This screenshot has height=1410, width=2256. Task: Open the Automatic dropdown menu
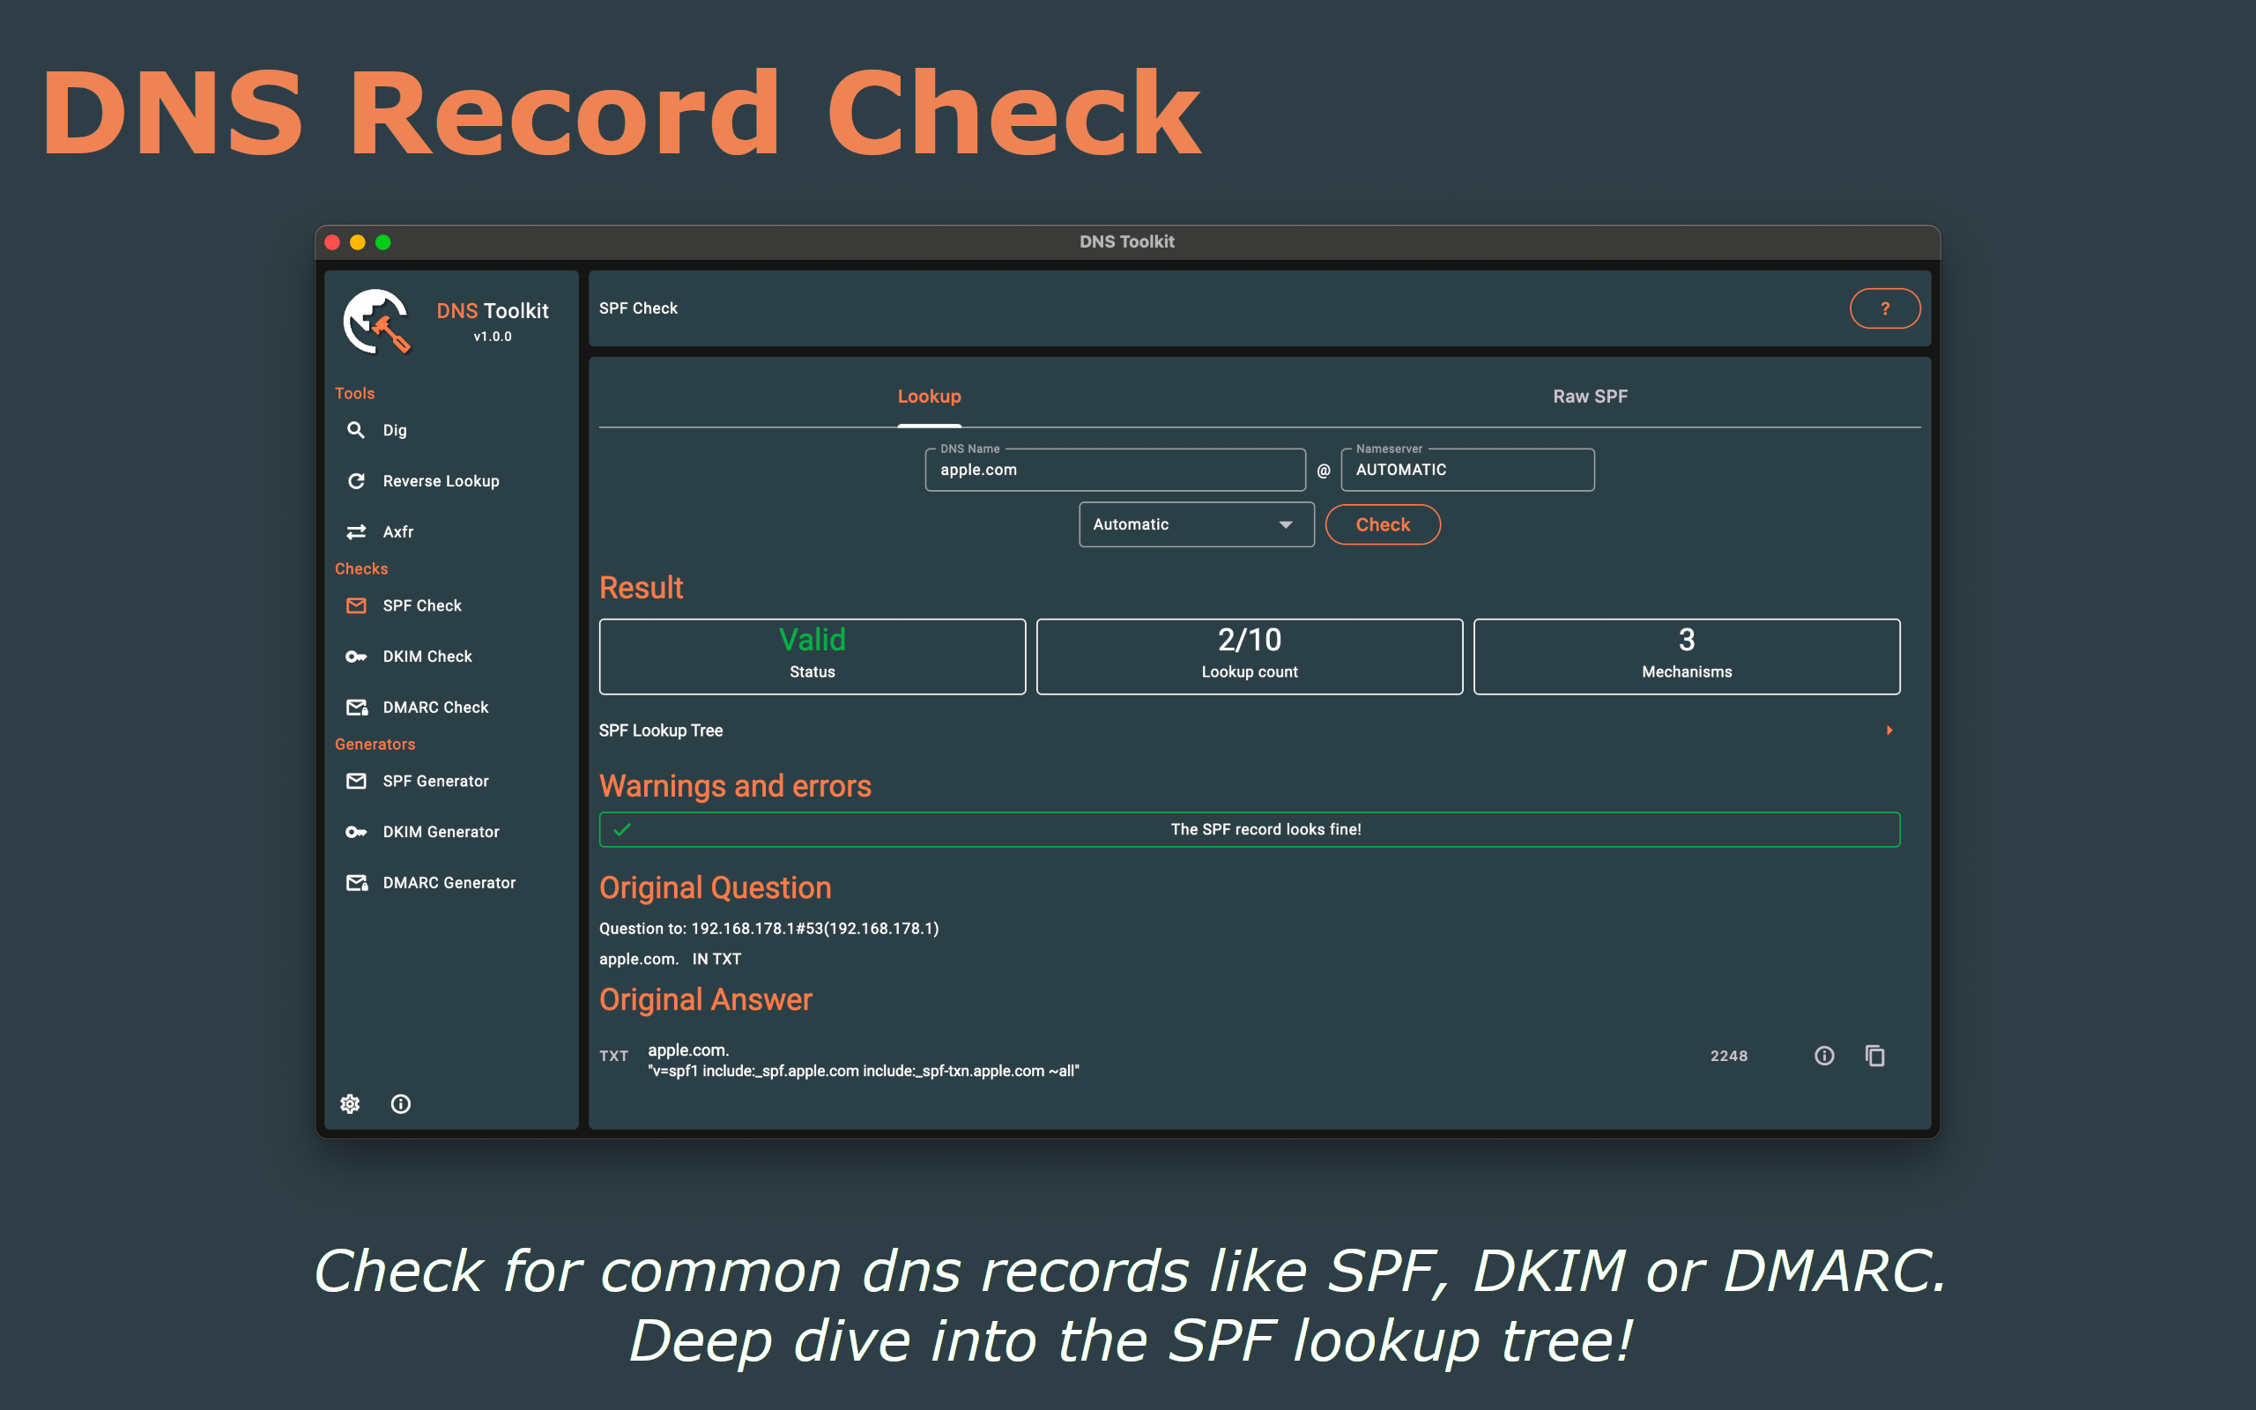click(1196, 525)
